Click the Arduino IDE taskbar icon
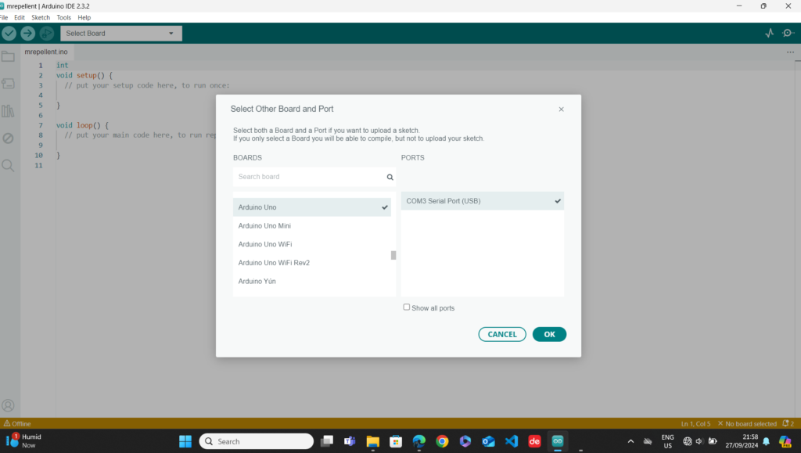Viewport: 801px width, 453px height. tap(557, 441)
